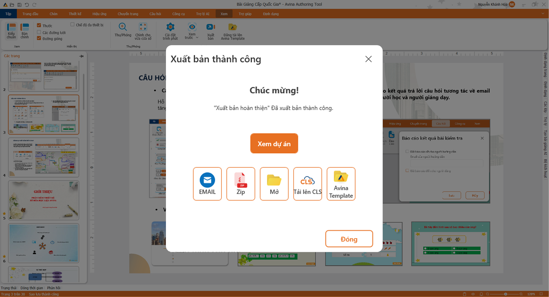Select slide 5 Giới thiệu thumbnail
The width and height of the screenshot is (549, 297).
point(43,200)
